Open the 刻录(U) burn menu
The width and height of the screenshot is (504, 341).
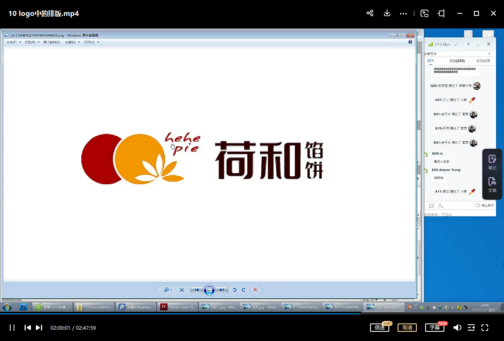[72, 42]
